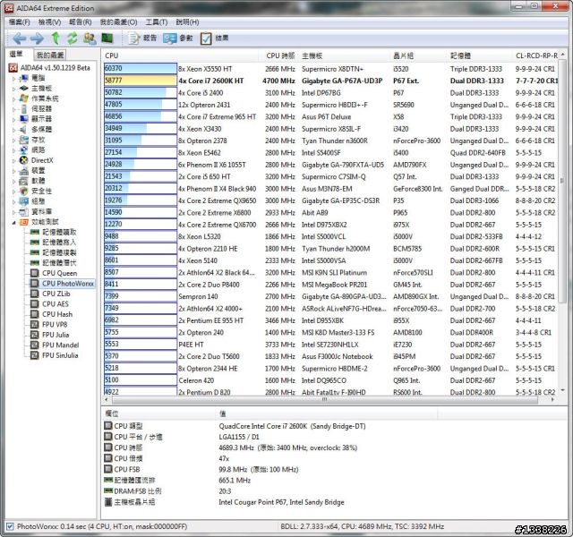Sort by the CL-RCD-RP-R column header
The image size is (573, 537).
click(x=536, y=55)
